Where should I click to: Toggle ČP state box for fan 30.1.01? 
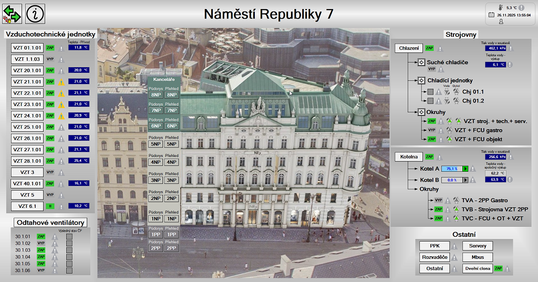(x=69, y=236)
